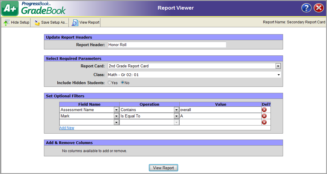Click the Del? column header
The height and width of the screenshot is (174, 327).
[x=266, y=105]
